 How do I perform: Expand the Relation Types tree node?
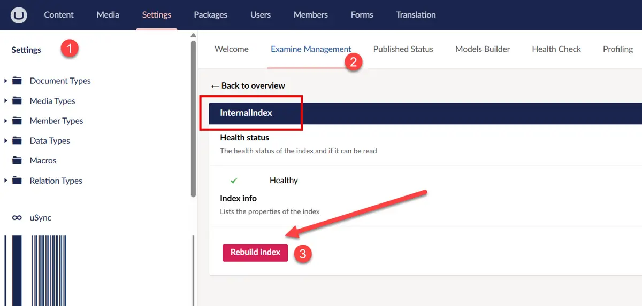click(x=6, y=181)
